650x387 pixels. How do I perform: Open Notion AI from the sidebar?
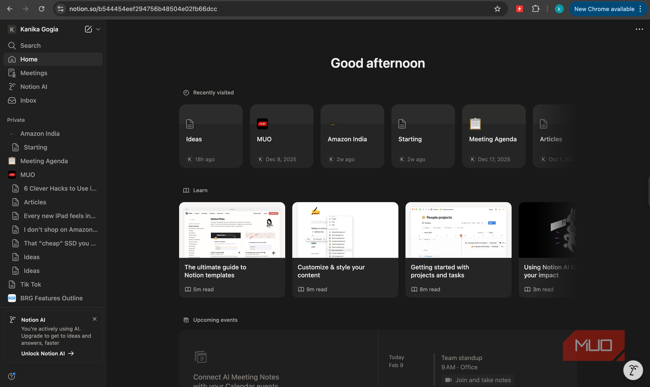(x=34, y=86)
